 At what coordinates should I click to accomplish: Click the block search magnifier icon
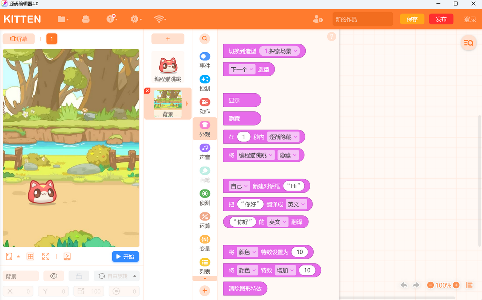click(204, 39)
